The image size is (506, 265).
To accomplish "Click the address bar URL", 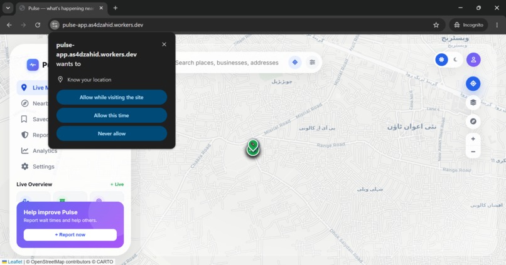I will [x=102, y=25].
